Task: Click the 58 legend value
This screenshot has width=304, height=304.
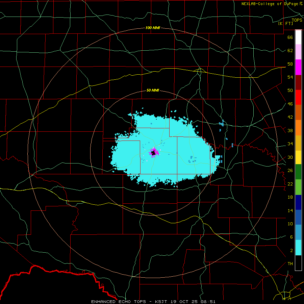Action: click(290, 64)
